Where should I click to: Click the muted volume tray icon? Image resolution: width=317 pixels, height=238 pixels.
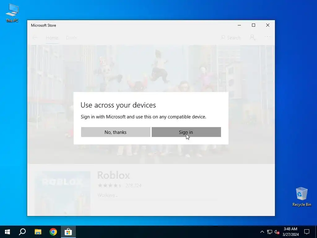277,232
